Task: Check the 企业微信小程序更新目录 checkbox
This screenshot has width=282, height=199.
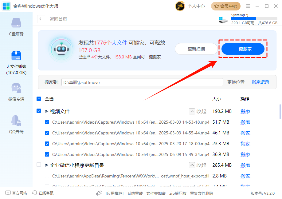Action: (39, 165)
